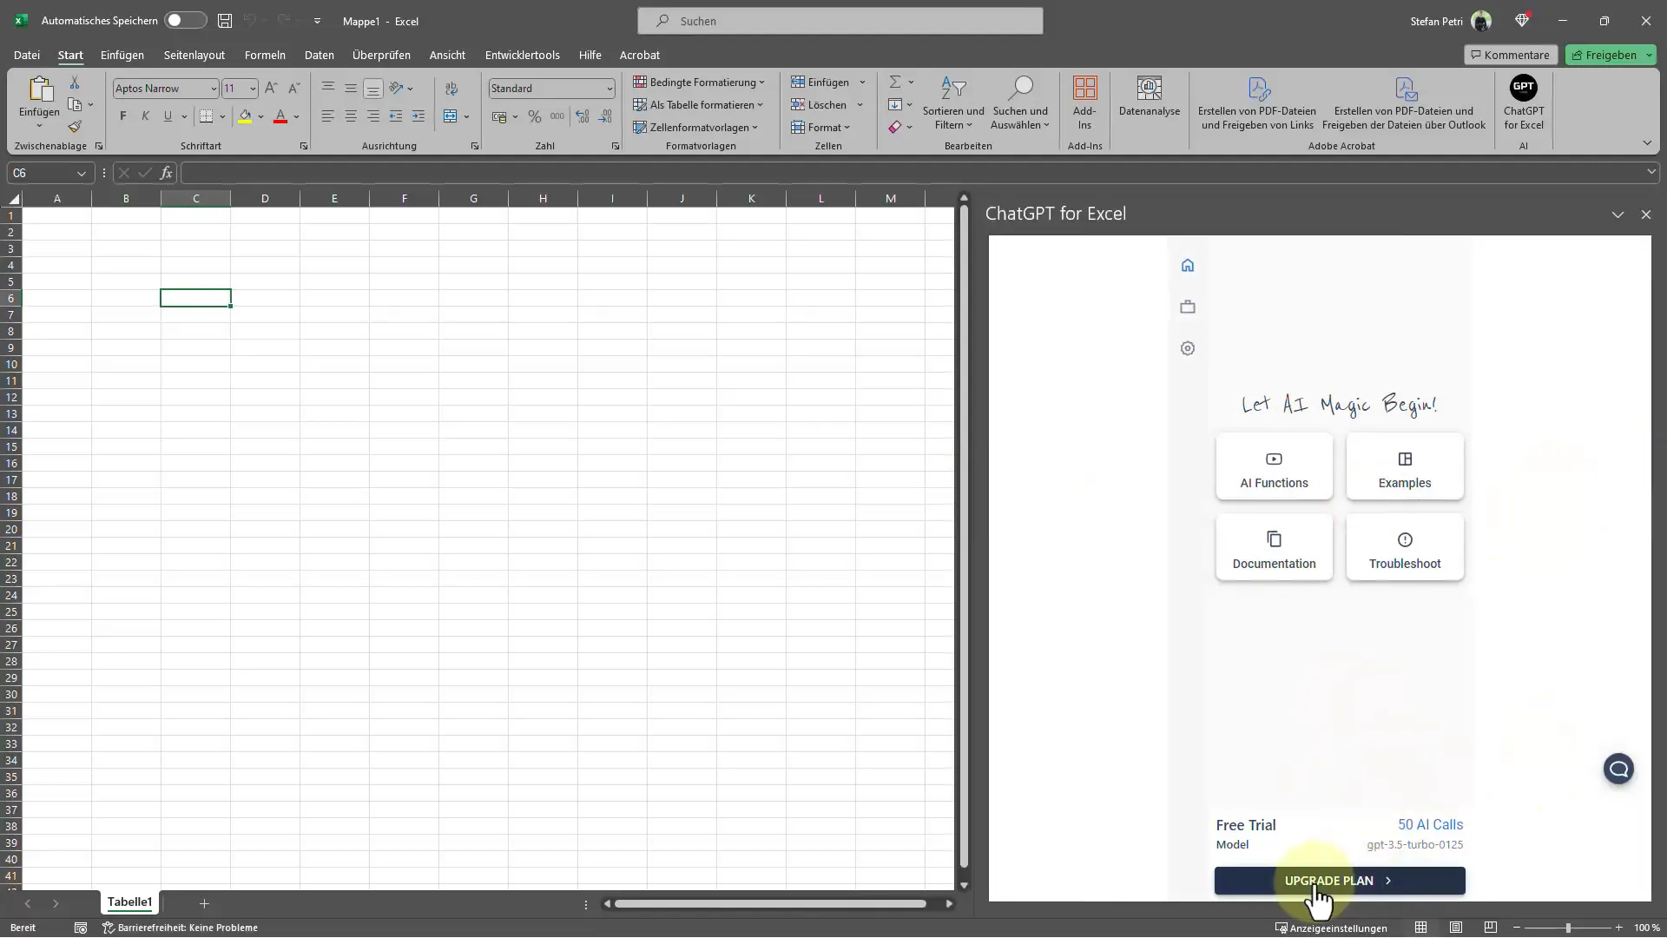Increase font size with larger A icon
The height and width of the screenshot is (938, 1667).
click(x=271, y=88)
